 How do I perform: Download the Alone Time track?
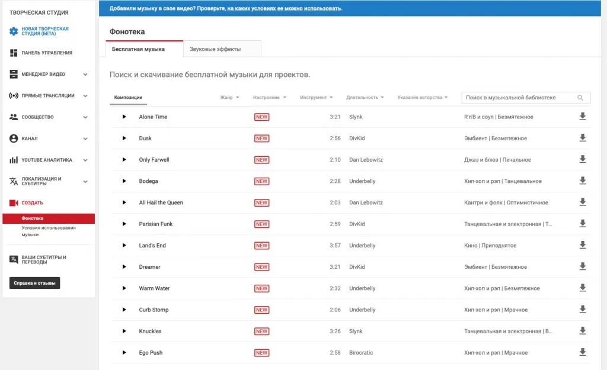click(582, 117)
